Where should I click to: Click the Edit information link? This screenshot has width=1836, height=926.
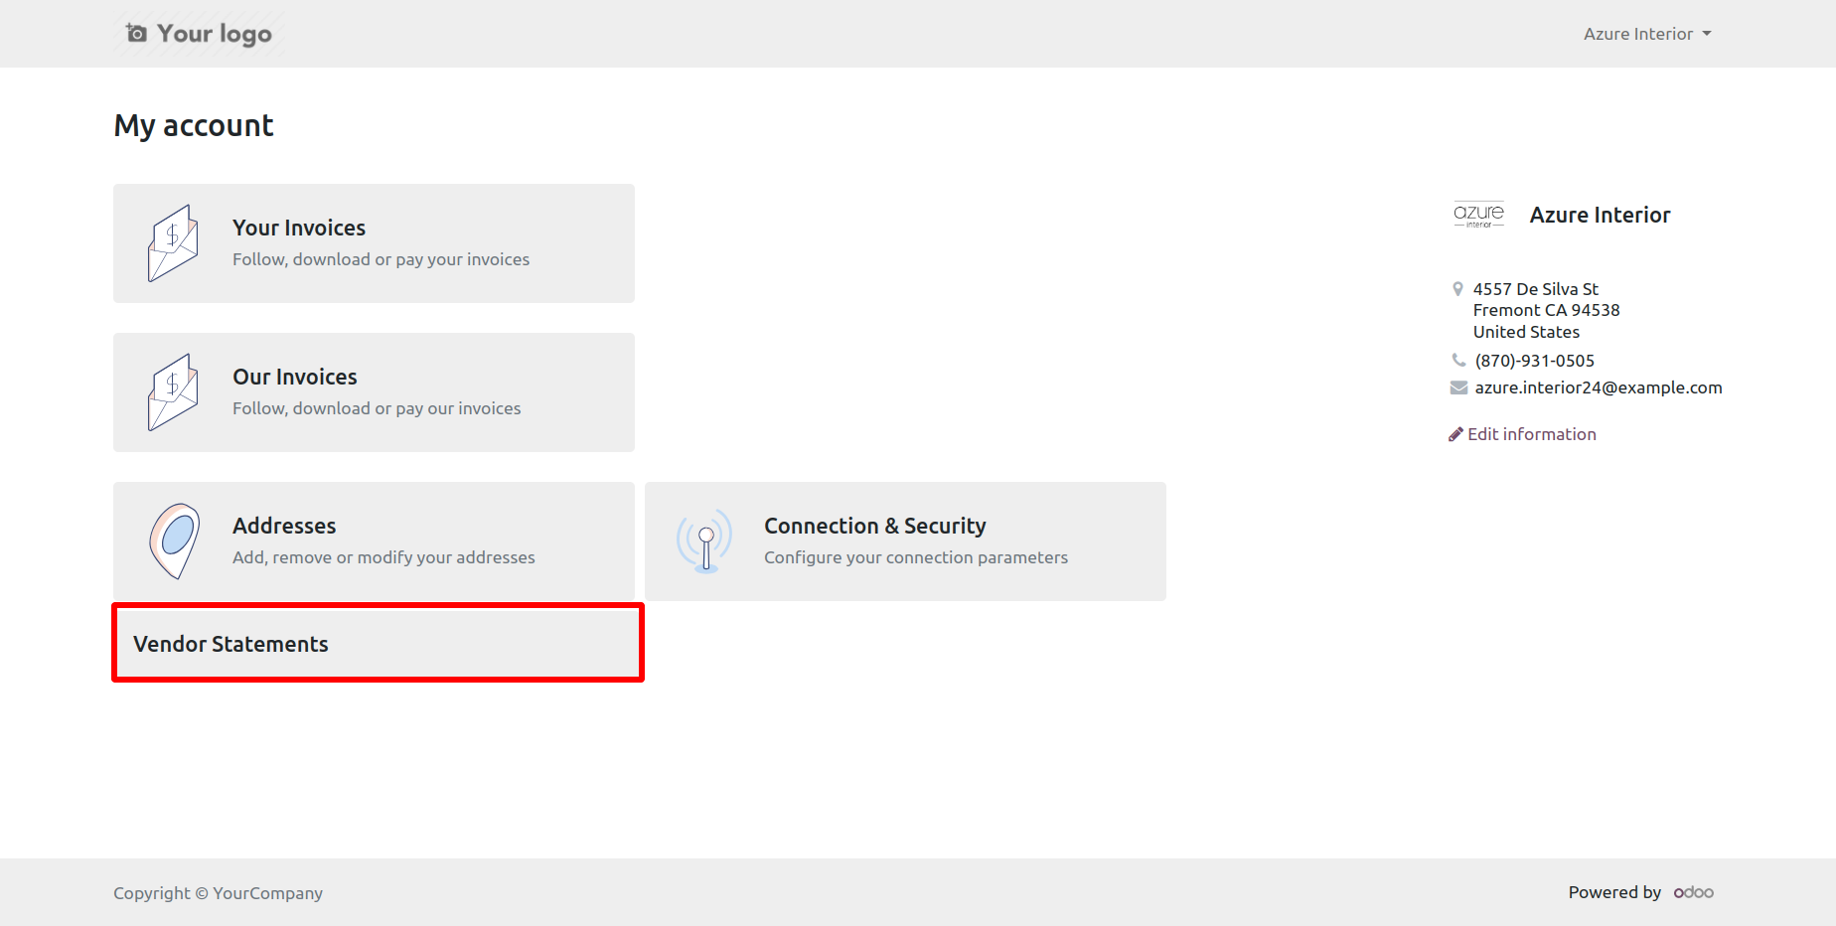click(x=1532, y=434)
